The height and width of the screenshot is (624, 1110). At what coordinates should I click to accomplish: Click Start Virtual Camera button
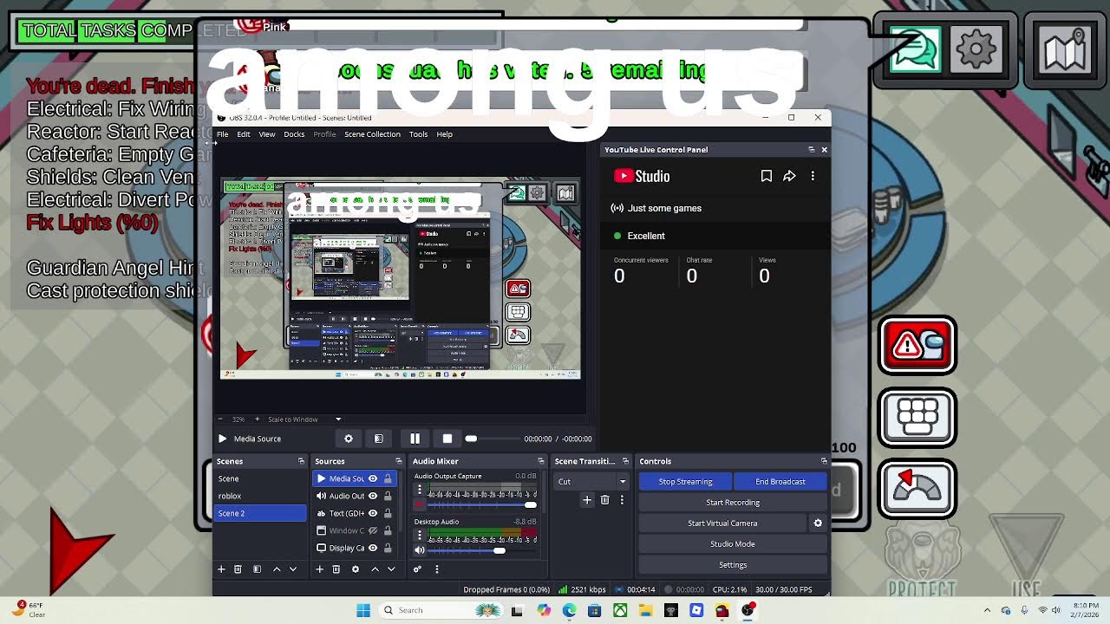coord(722,523)
